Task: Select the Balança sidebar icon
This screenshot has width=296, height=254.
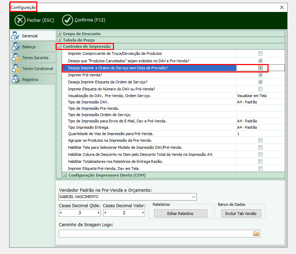Action: coord(15,47)
